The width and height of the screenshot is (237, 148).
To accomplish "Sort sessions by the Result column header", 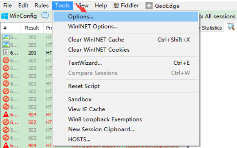I will click(32, 28).
